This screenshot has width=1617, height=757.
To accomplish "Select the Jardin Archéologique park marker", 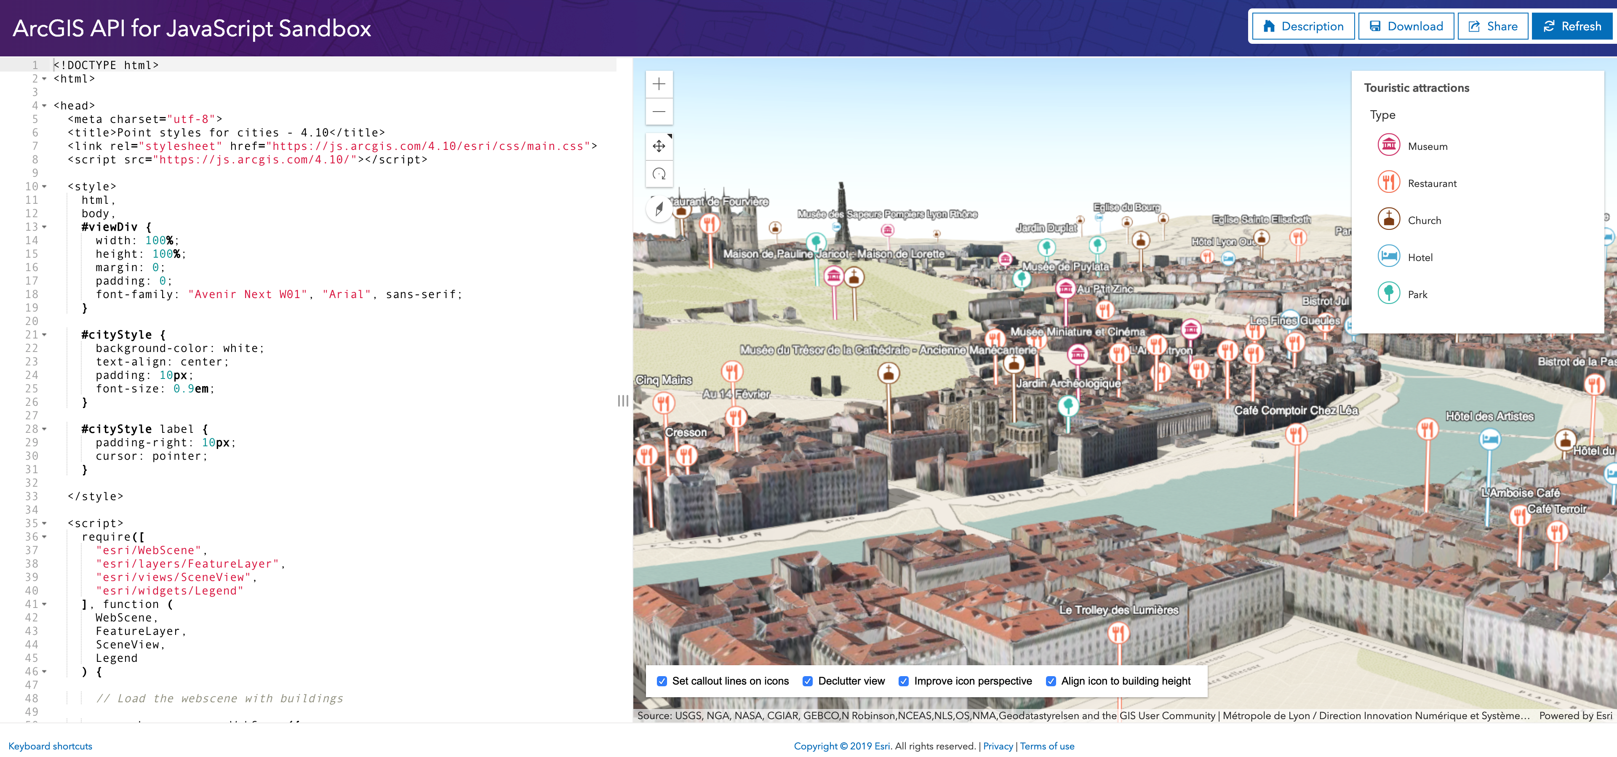I will click(x=1068, y=406).
